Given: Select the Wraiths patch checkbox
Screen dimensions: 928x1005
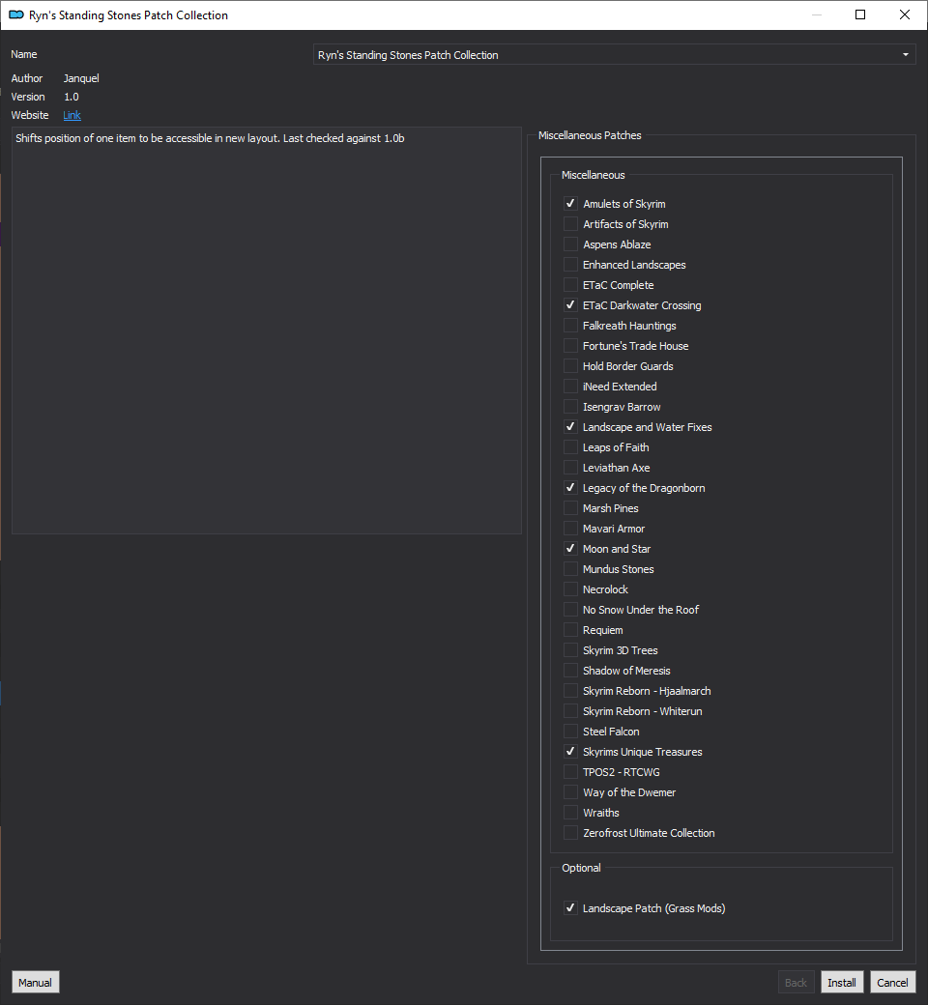Looking at the screenshot, I should click(570, 813).
